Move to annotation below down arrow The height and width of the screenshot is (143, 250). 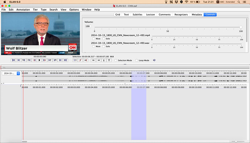click(x=104, y=60)
